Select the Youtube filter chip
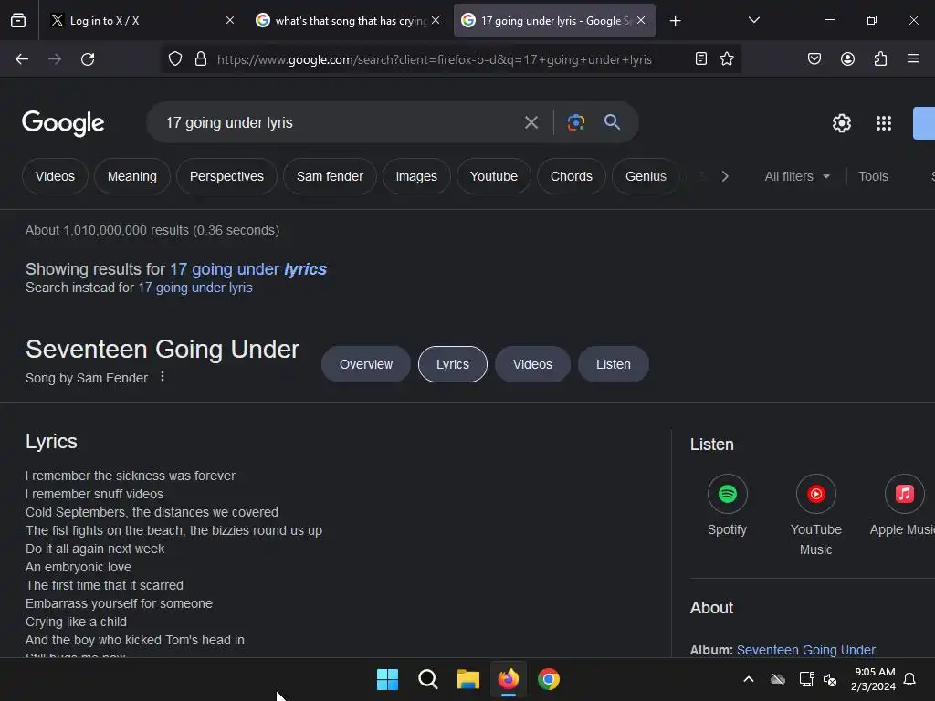 [x=494, y=176]
